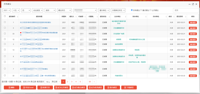Click the 导出Excel button
Viewport: 200px width, 94px height.
click(x=28, y=88)
